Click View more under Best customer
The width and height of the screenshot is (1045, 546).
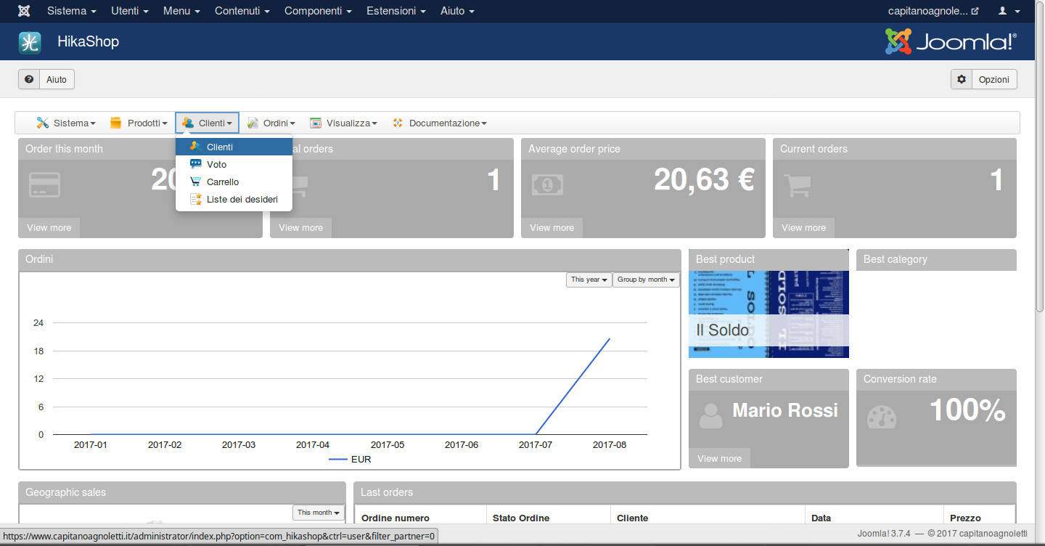click(x=719, y=458)
